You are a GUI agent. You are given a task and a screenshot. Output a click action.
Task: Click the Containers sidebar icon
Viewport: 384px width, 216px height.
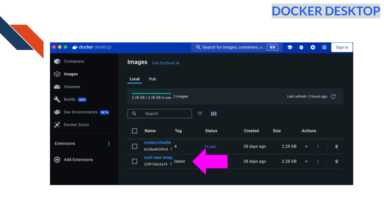click(x=57, y=61)
